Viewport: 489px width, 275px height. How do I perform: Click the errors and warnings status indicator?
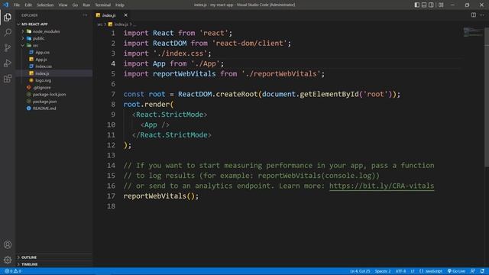pos(13,271)
